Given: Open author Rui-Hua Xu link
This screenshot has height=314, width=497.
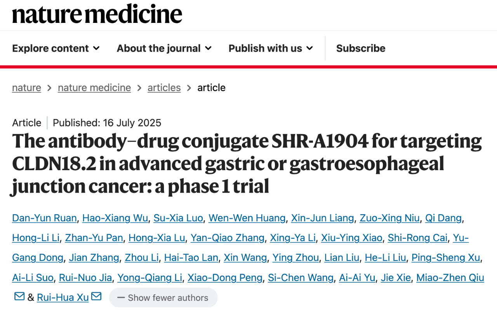Looking at the screenshot, I should tap(63, 297).
